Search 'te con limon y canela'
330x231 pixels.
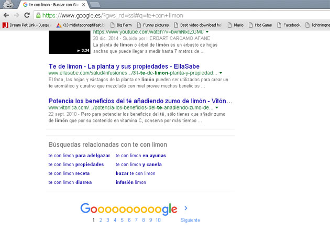click(x=138, y=164)
